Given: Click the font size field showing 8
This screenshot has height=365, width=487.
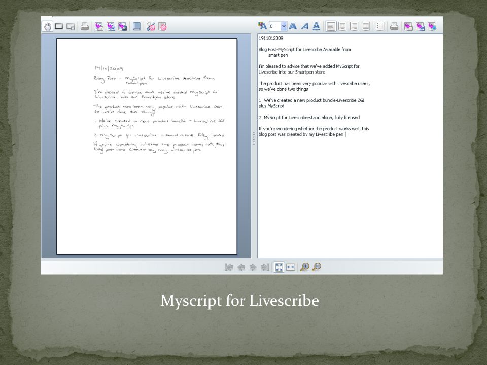Looking at the screenshot, I should (x=275, y=26).
